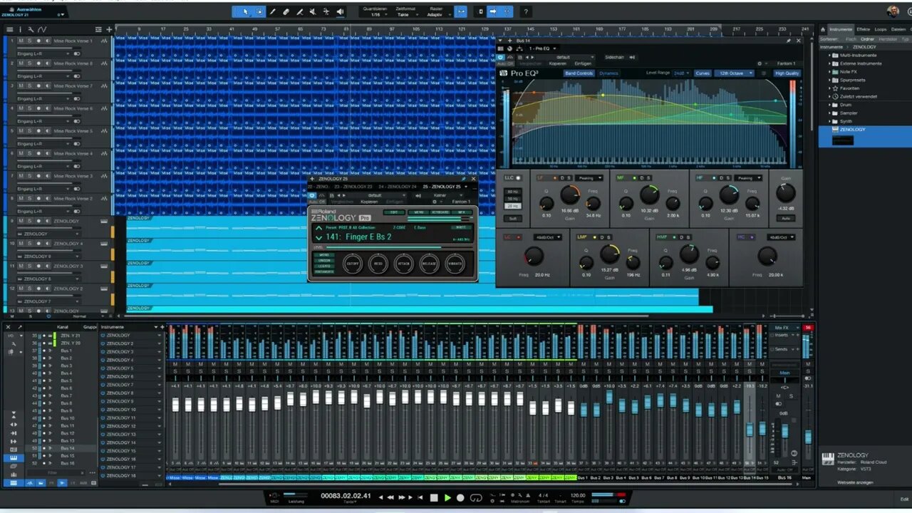The image size is (912, 513).
Task: Open the Dateien tab in browser
Action: (898, 29)
